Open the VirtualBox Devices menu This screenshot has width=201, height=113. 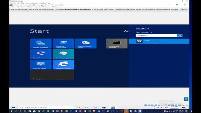coord(46,7)
